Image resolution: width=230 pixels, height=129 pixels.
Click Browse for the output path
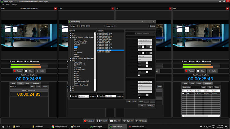[152, 26]
